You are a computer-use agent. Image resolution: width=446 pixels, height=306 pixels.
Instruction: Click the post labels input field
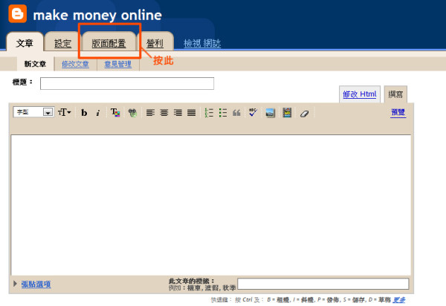click(x=323, y=284)
